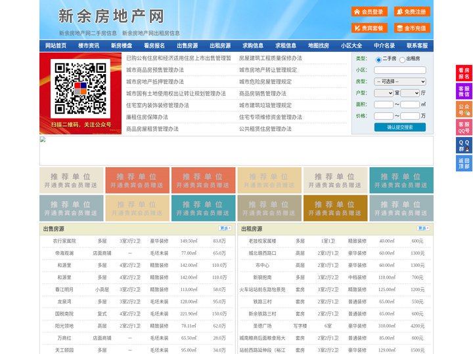
Task: Open the 贵宾套餐 page
Action: [x=369, y=28]
